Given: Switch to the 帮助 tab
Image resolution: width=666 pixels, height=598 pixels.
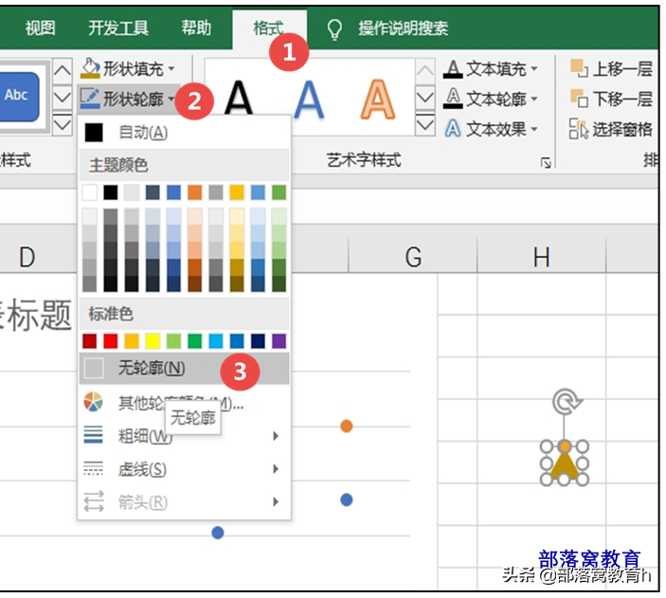Looking at the screenshot, I should [x=196, y=28].
